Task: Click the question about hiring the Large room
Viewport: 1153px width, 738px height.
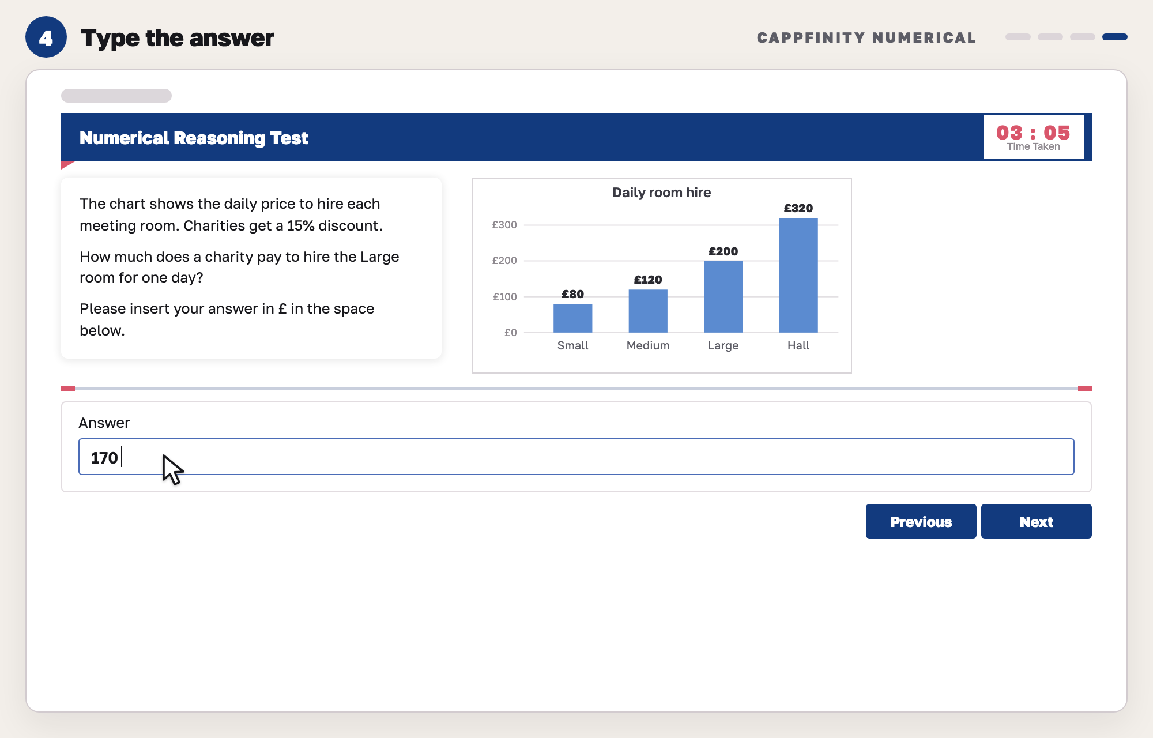Action: [239, 267]
